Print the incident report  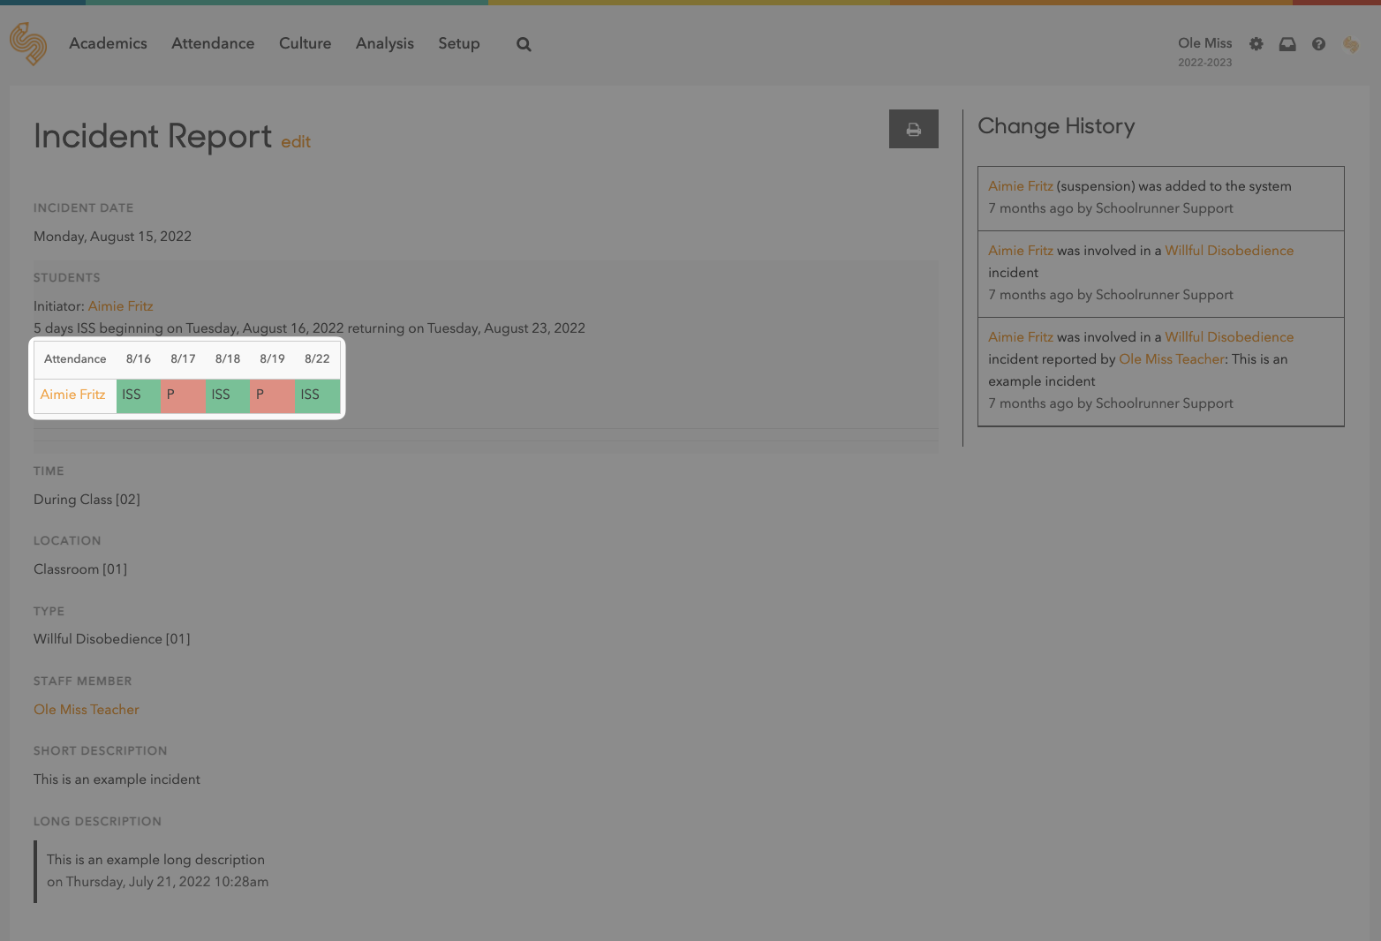point(913,129)
